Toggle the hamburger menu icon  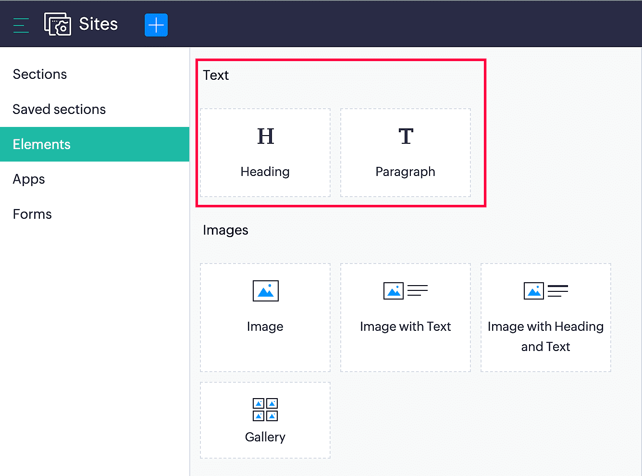(x=21, y=25)
